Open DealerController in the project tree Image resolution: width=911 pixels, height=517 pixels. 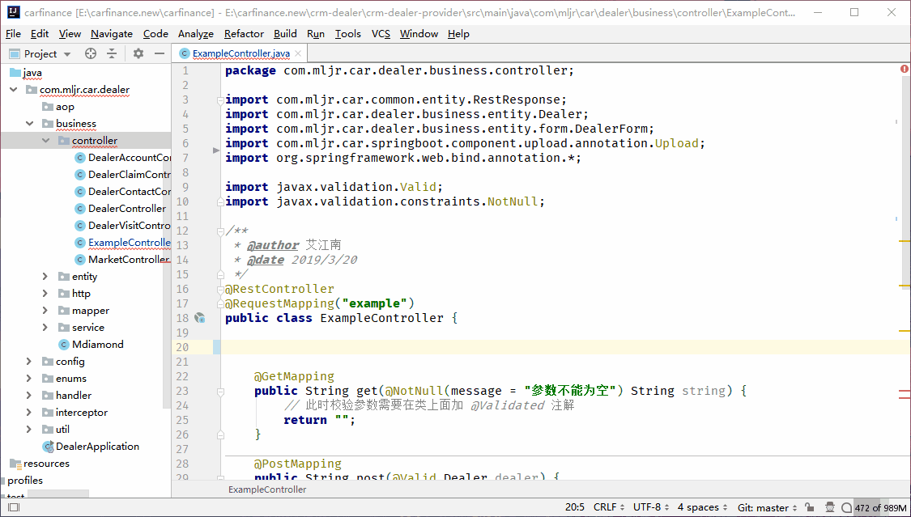[x=126, y=209]
